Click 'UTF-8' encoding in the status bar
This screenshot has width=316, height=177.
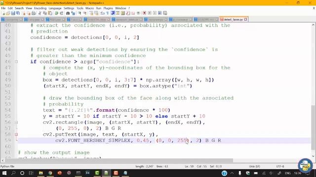point(280,166)
